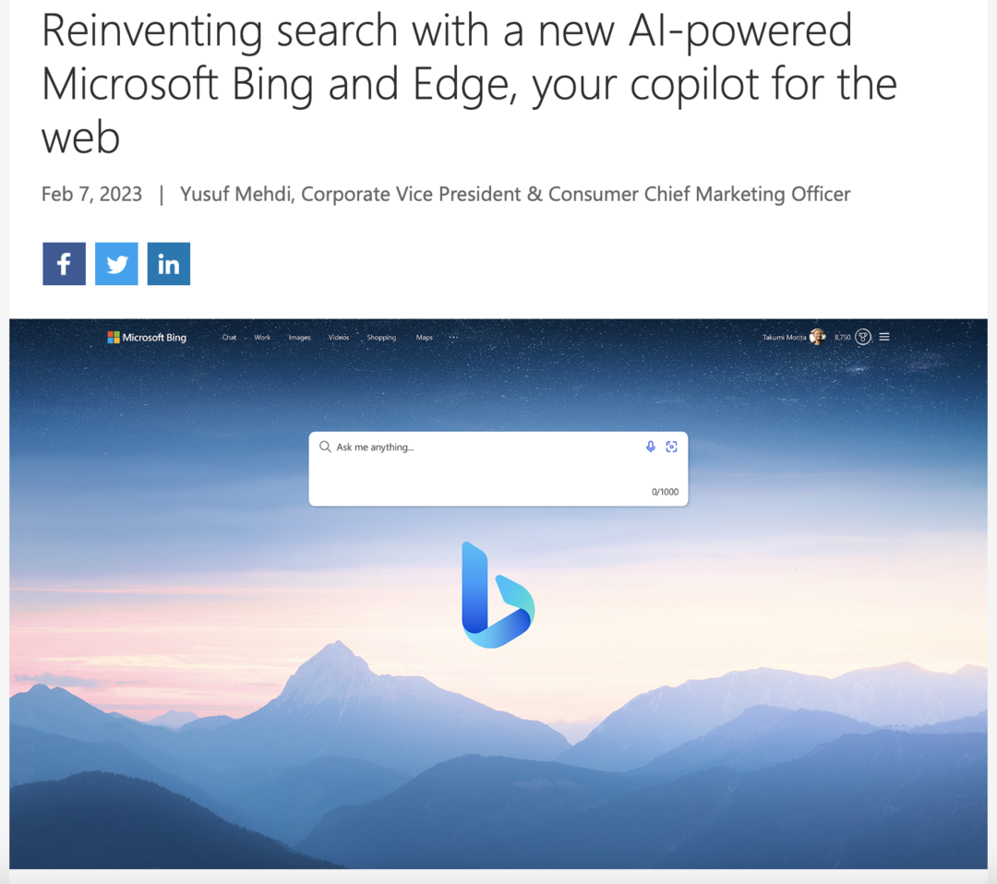Click the Bing rewards trophy icon
Screen dimensions: 997x884
(x=863, y=337)
